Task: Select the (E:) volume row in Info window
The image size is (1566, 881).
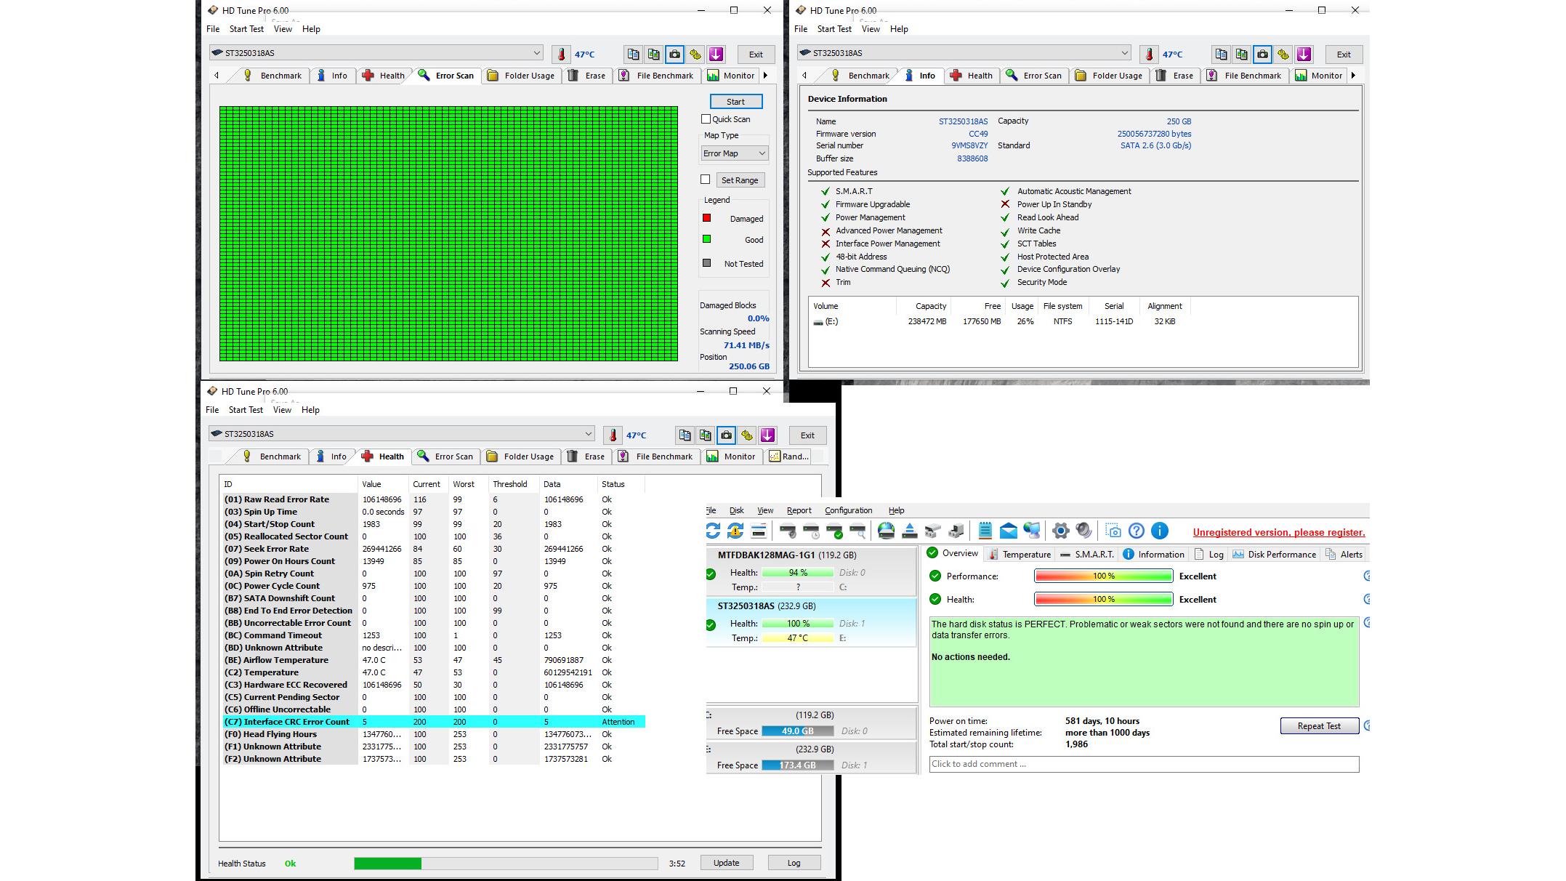Action: tap(1083, 321)
